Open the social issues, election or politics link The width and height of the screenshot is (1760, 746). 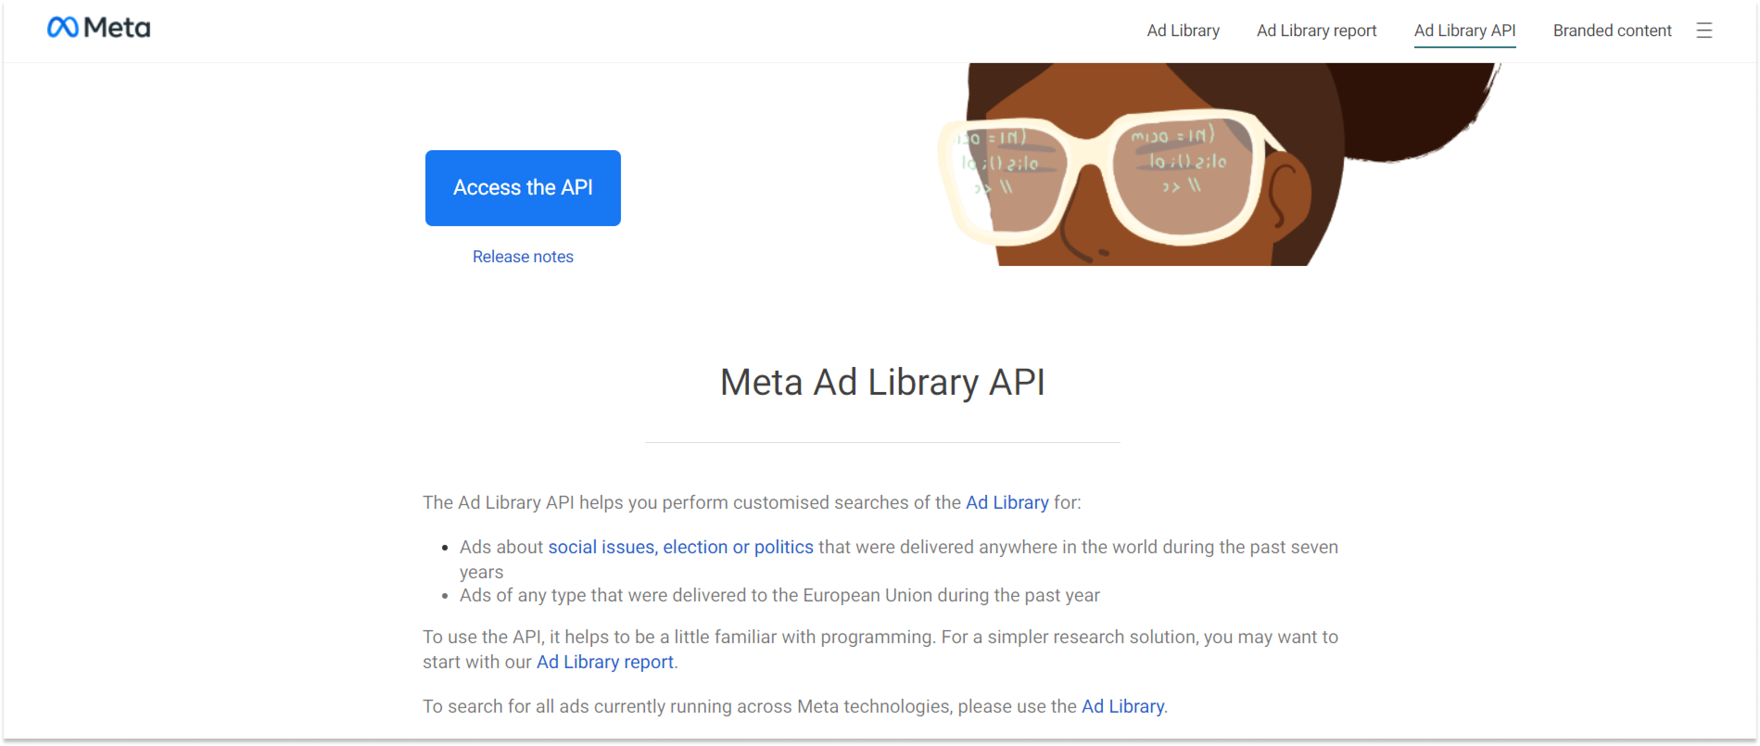(x=680, y=547)
